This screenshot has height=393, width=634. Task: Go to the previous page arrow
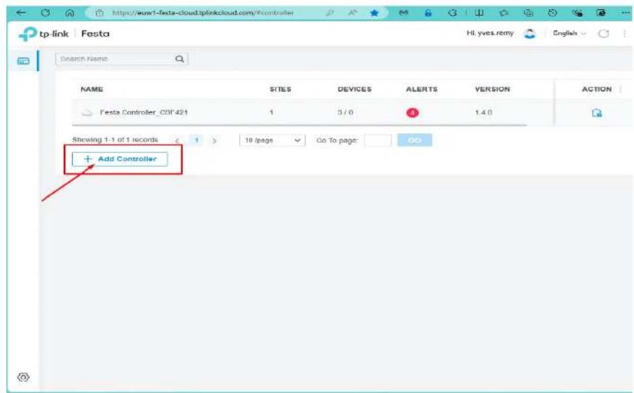(177, 141)
